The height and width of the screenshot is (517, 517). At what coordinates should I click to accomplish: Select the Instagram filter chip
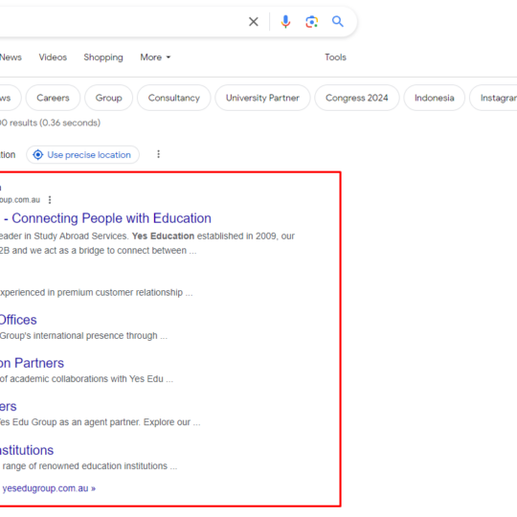[493, 98]
